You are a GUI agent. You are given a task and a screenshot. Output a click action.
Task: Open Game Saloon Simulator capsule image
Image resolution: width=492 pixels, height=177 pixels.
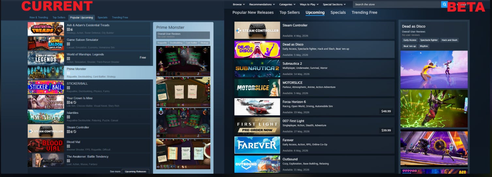(46, 43)
